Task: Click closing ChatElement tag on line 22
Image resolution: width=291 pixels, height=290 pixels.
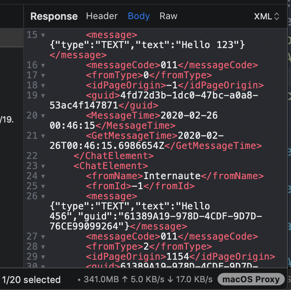Action: click(x=114, y=156)
